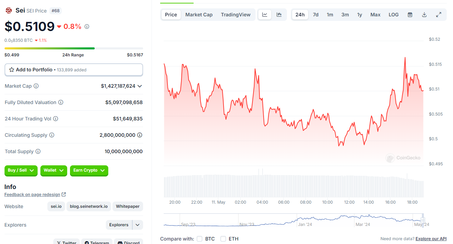Click the #68 rank badge
This screenshot has width=453, height=244.
(56, 11)
